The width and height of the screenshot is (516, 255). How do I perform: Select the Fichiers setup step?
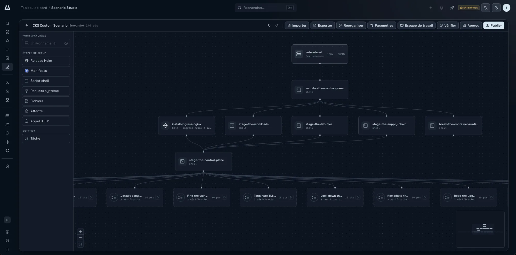[x=46, y=101]
